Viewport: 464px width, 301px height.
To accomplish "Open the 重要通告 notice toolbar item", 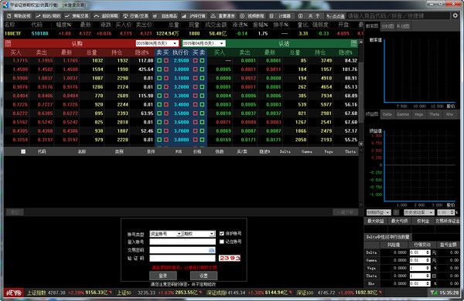I will point(223,16).
